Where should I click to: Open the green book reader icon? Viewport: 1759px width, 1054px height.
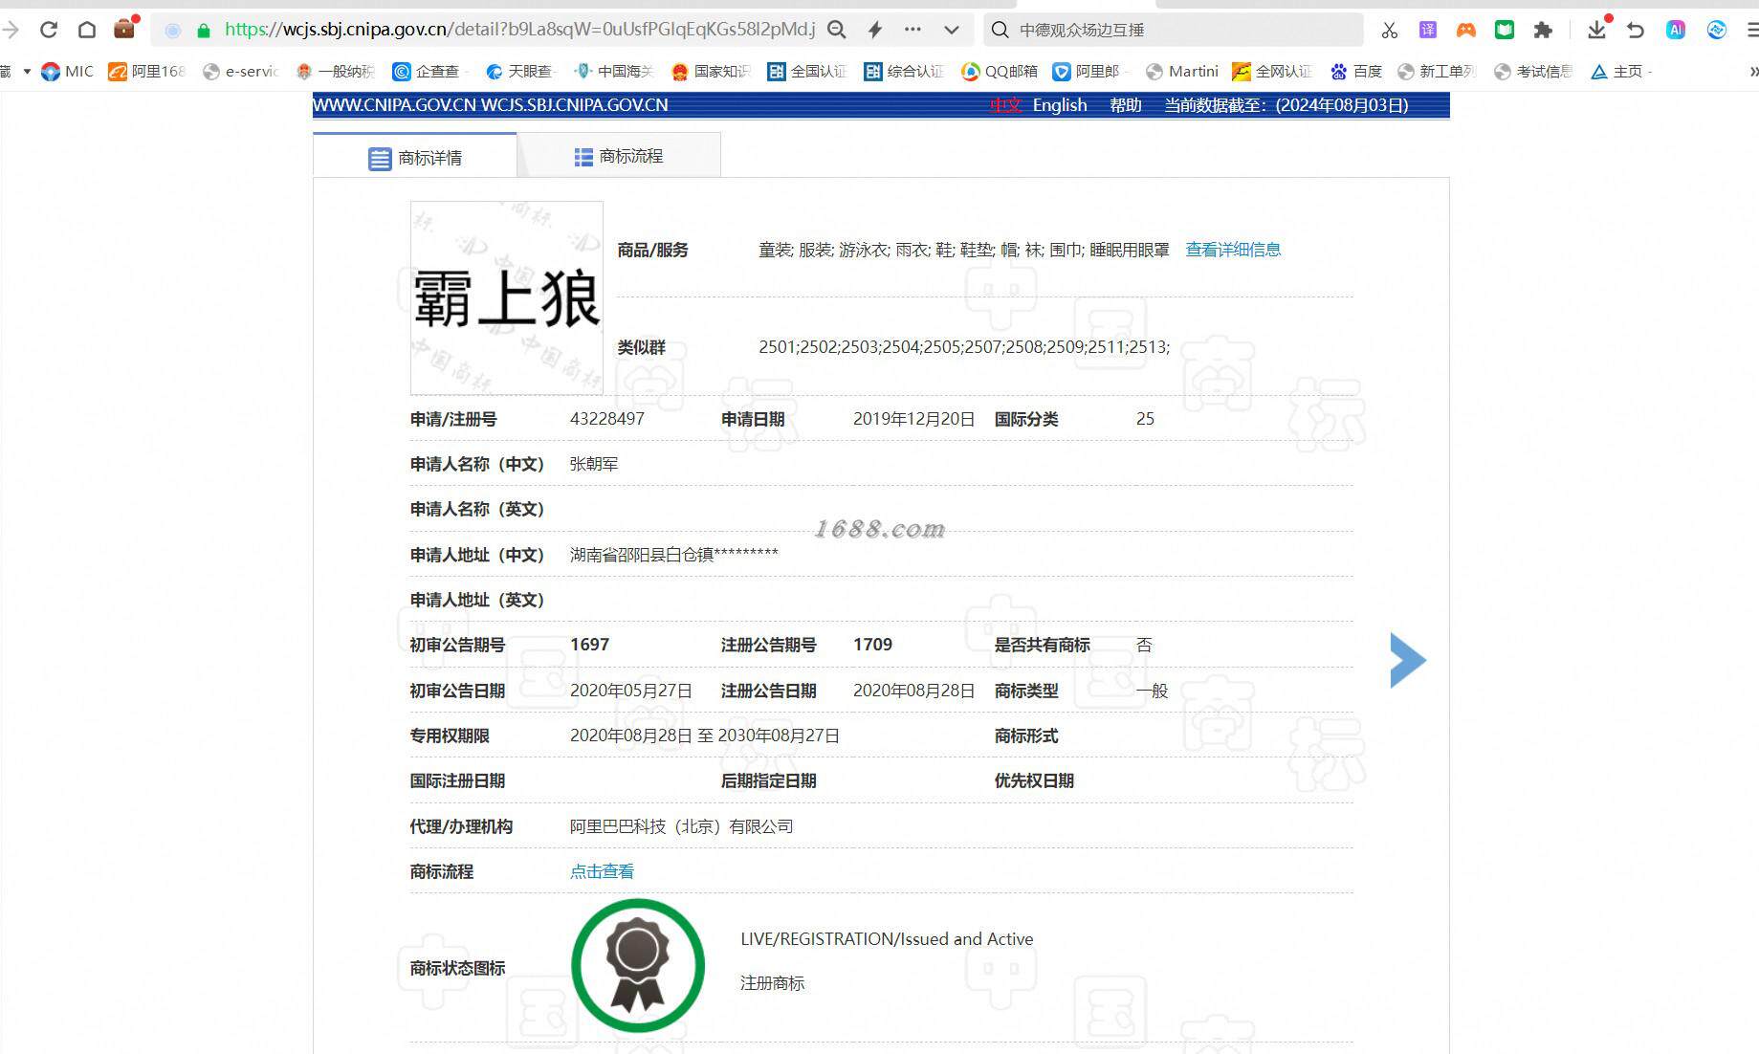pos(1505,30)
